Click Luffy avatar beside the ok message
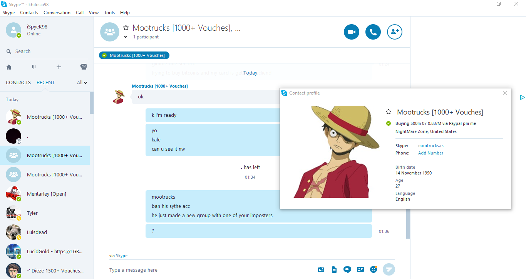 pyautogui.click(x=119, y=96)
